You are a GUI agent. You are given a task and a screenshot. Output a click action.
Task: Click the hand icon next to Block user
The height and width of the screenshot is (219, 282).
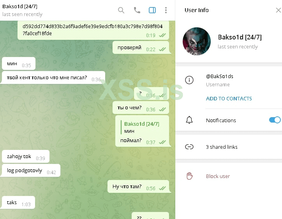click(x=189, y=176)
